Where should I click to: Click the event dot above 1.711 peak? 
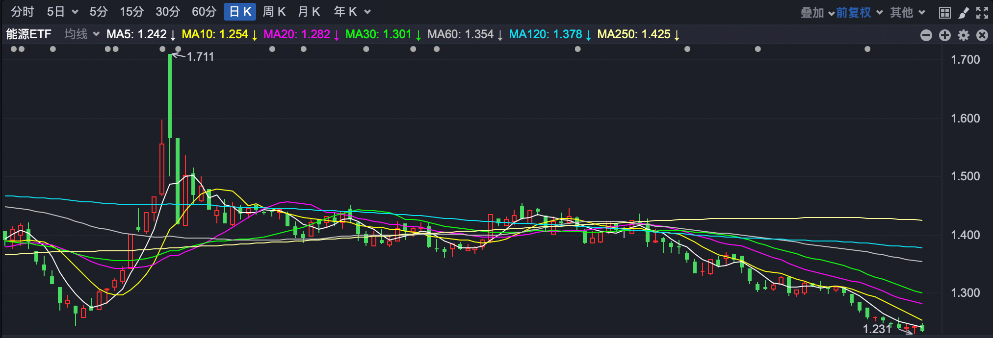pyautogui.click(x=178, y=49)
